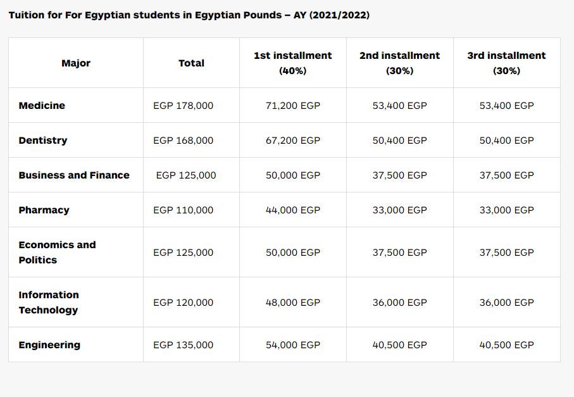Select Information Technology major label
Viewport: 574px width, 397px height.
tap(49, 303)
